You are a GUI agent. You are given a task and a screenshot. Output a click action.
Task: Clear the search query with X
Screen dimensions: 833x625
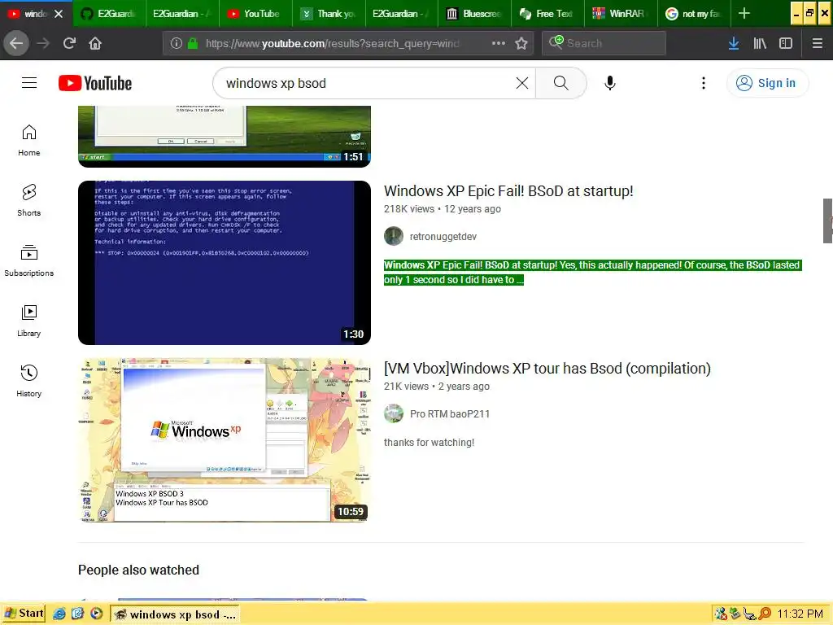(x=522, y=83)
